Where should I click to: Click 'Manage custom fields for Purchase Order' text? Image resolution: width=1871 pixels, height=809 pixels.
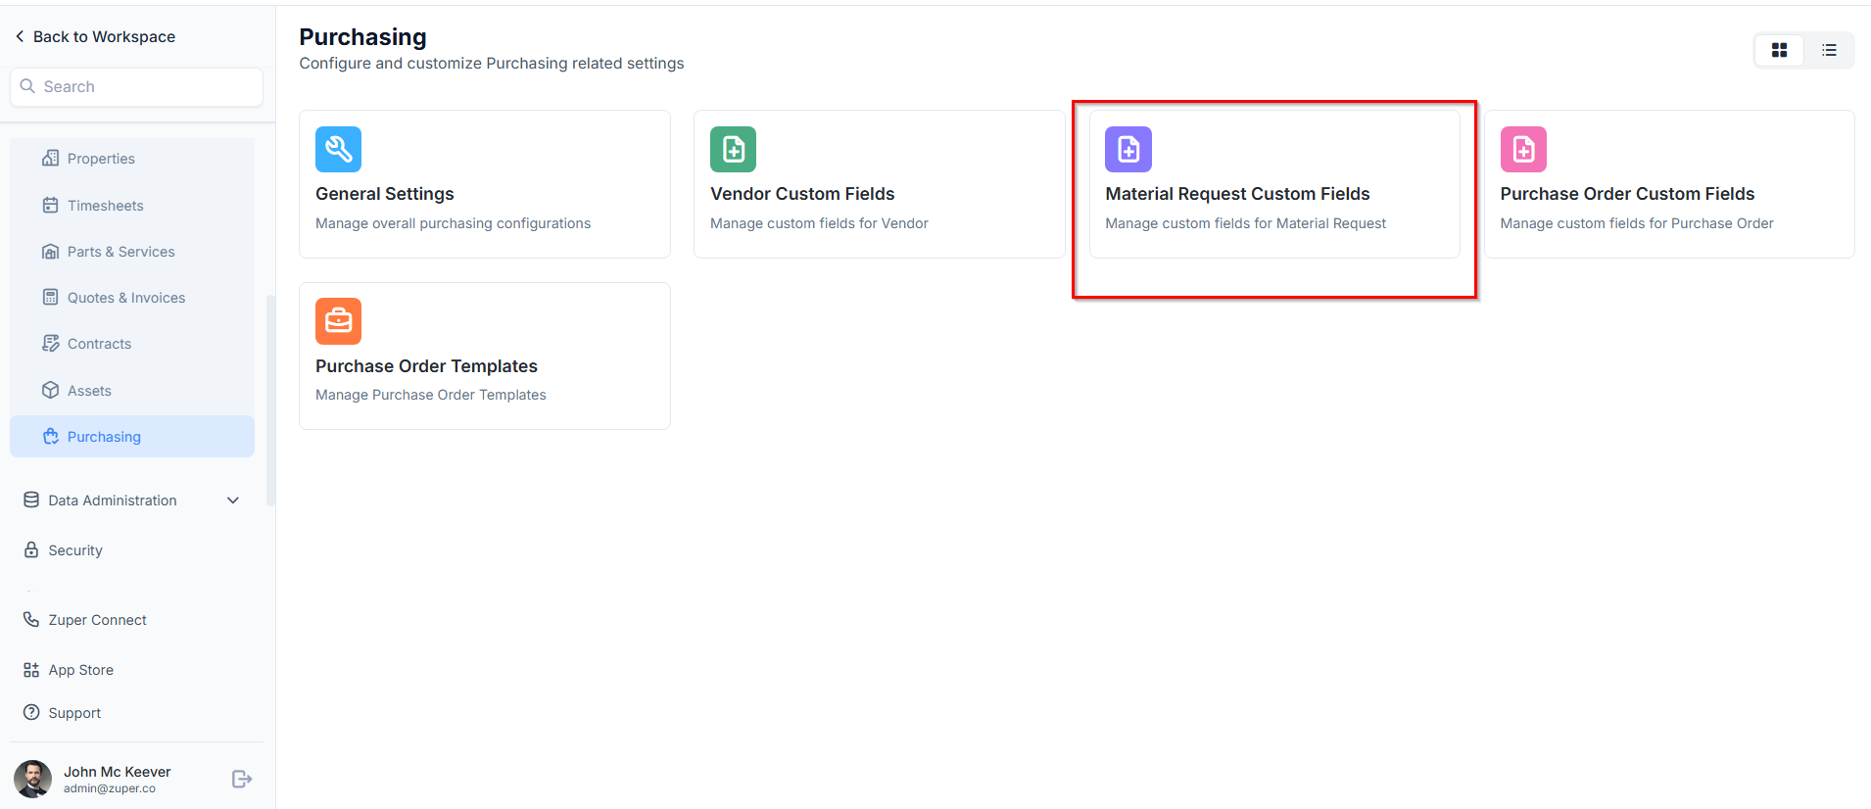coord(1636,223)
